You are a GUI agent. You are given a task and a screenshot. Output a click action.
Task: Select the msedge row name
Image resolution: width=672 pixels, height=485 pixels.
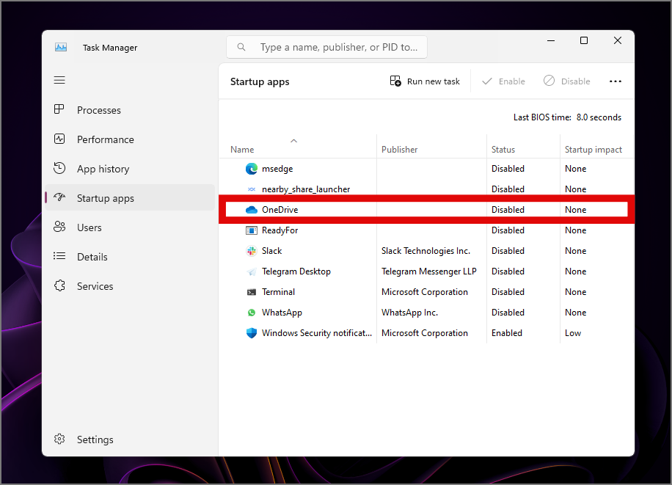coord(277,169)
